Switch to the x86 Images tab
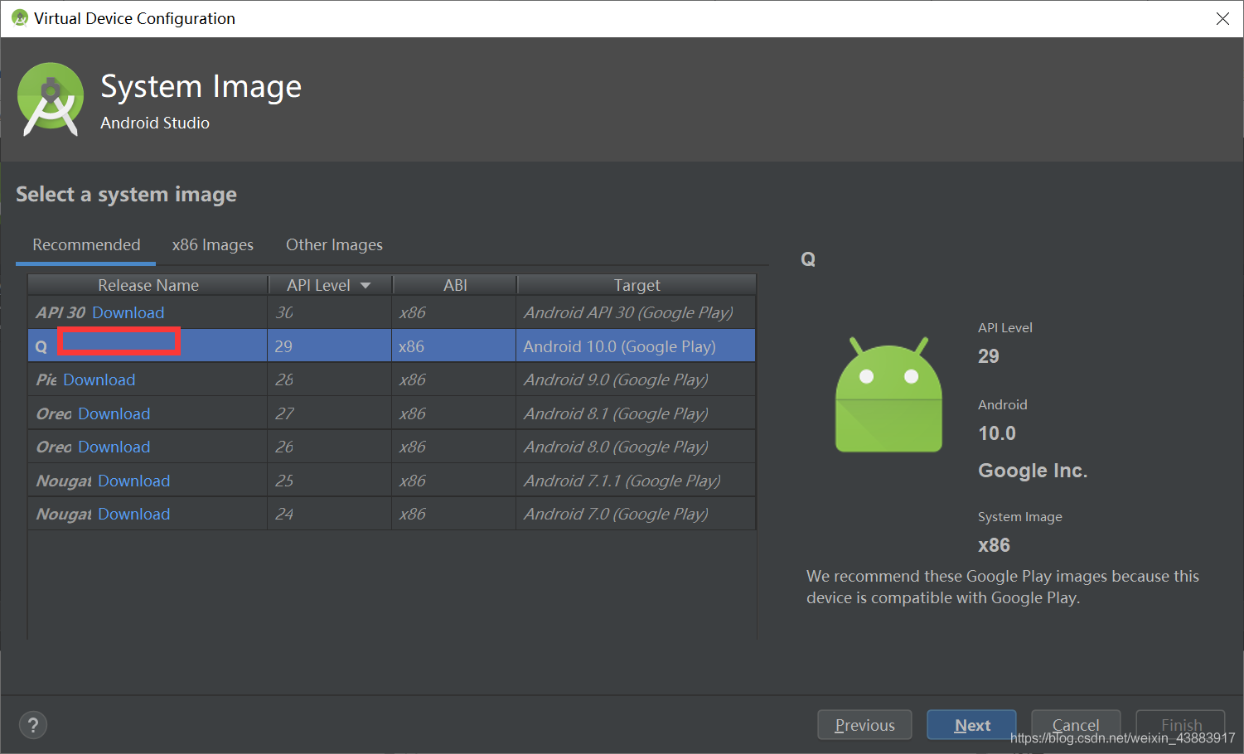Screen dimensions: 1244x754 pos(213,245)
